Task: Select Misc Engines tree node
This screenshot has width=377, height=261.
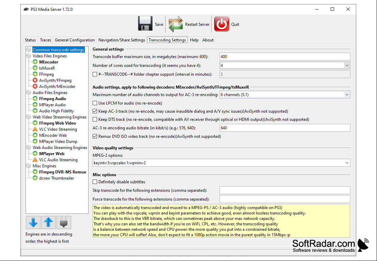Action: pos(45,166)
